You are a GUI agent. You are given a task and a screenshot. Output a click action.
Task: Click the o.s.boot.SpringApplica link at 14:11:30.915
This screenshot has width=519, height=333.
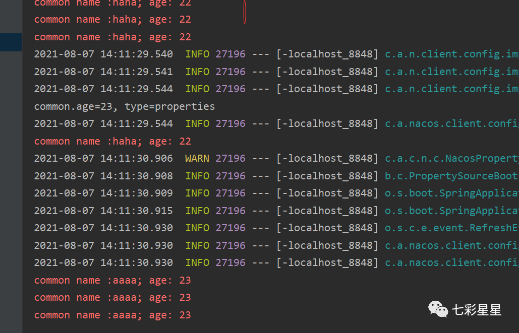coord(451,211)
